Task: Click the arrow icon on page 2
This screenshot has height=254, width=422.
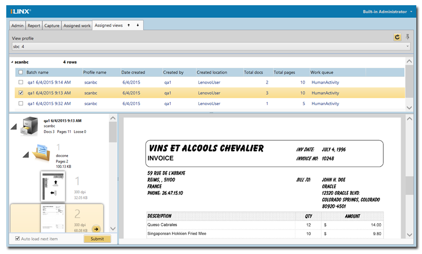Action: pyautogui.click(x=96, y=228)
